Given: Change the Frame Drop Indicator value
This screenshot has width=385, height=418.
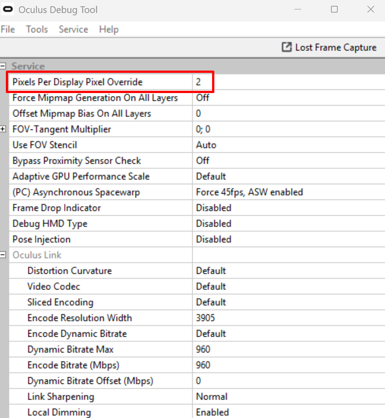Looking at the screenshot, I should click(288, 208).
